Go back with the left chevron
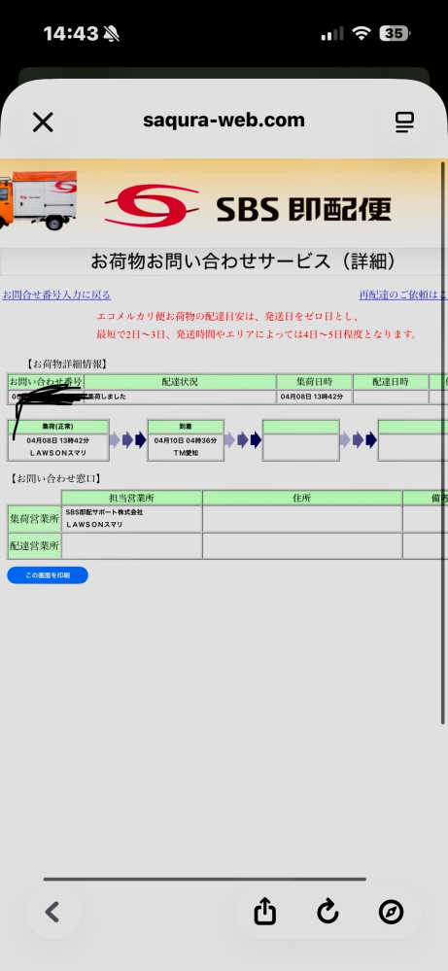This screenshot has width=448, height=971. click(52, 912)
